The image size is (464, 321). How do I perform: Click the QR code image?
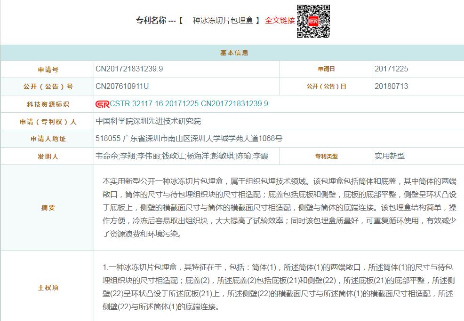click(313, 21)
